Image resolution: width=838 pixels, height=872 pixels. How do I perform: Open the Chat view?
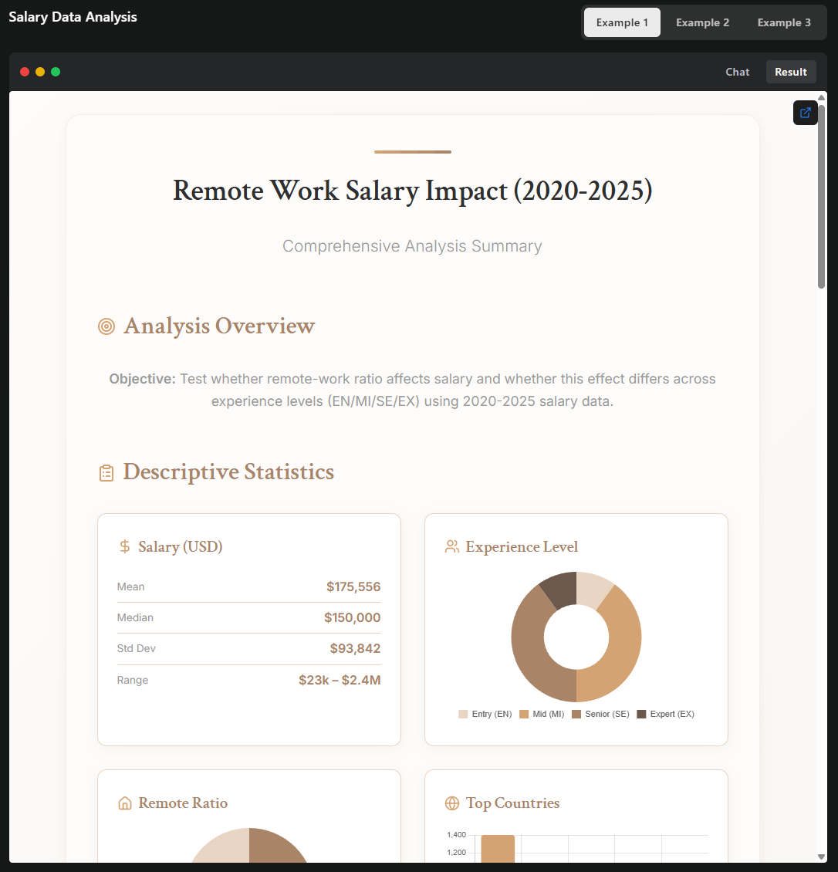[x=737, y=72]
